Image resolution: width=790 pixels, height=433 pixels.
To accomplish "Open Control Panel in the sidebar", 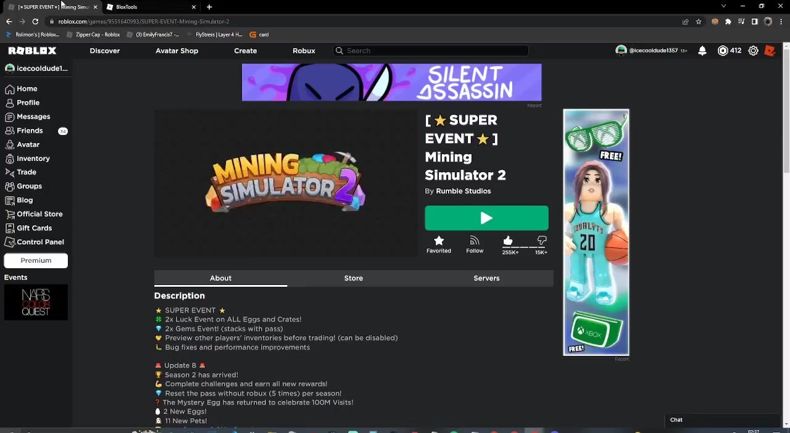I will pyautogui.click(x=35, y=242).
